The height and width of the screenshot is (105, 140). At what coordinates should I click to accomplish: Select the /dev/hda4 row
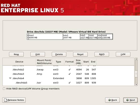click(x=68, y=78)
